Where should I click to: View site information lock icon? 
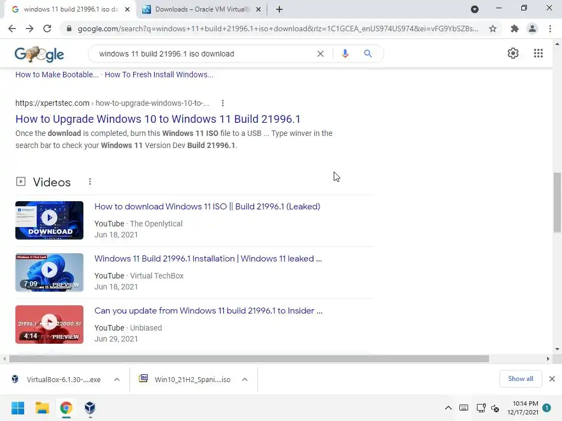[x=69, y=29]
